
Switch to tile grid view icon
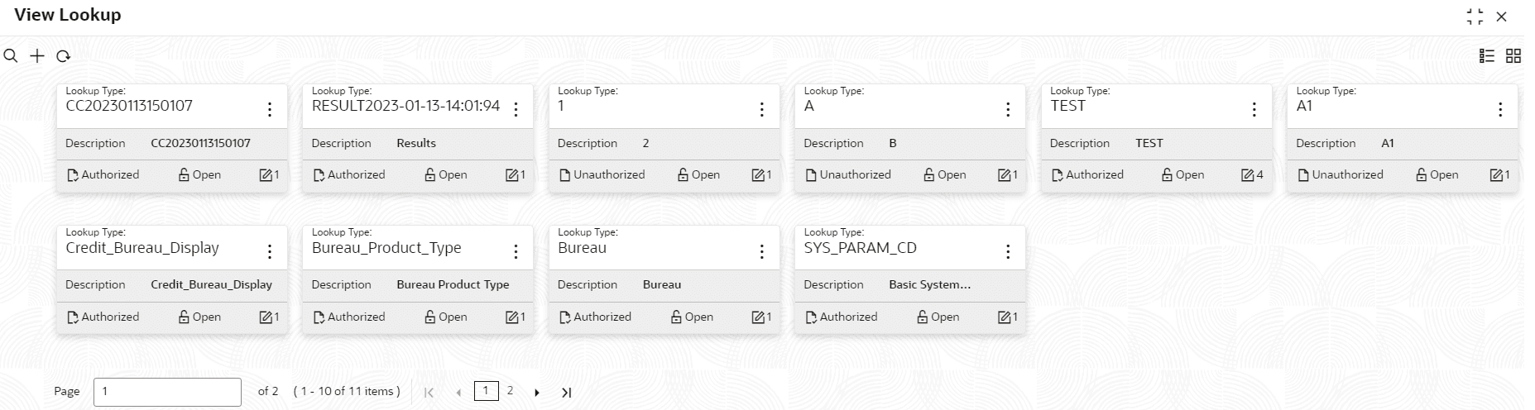1513,55
